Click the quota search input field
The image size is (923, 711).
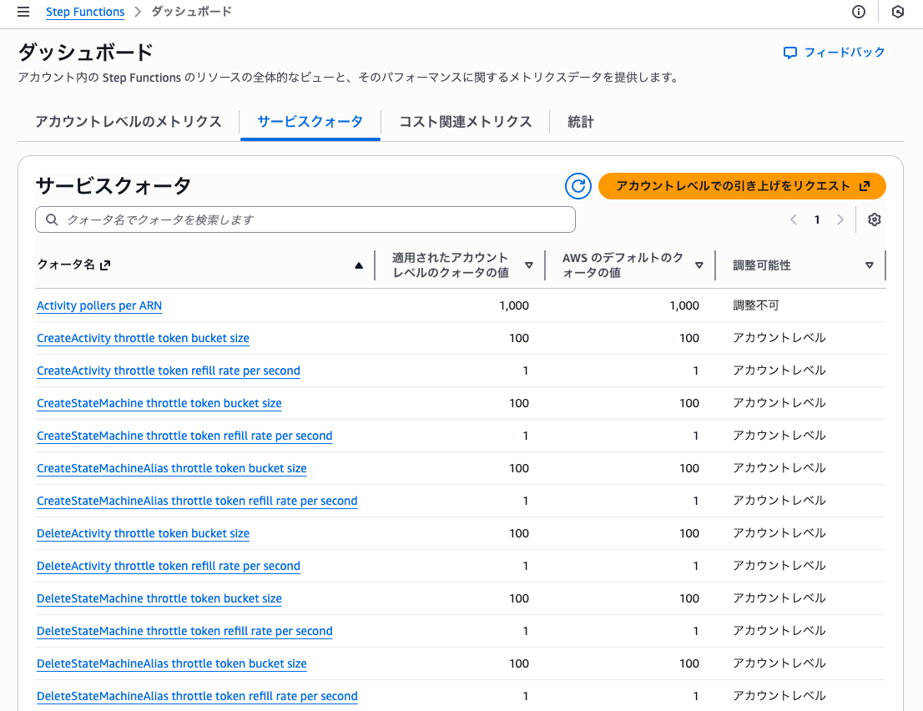click(x=305, y=219)
